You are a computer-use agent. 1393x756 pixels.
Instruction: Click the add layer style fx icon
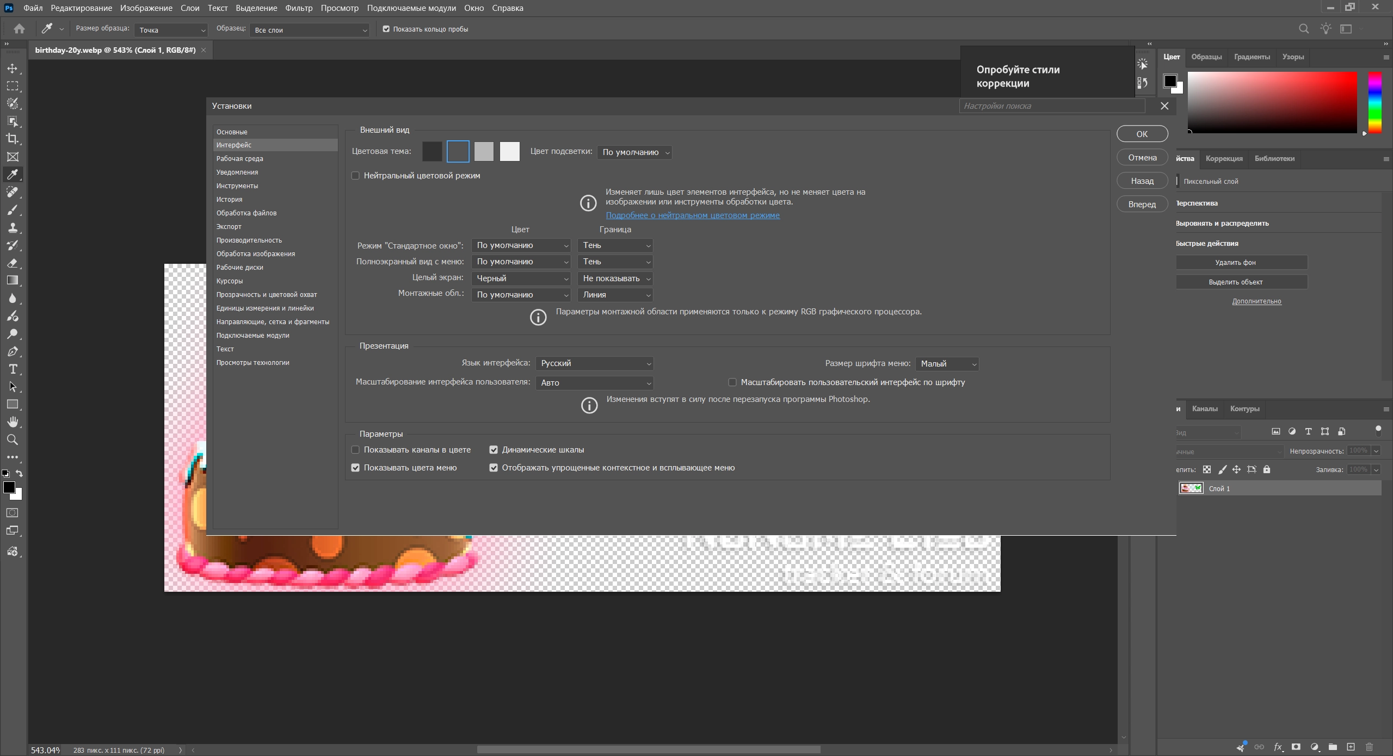[x=1278, y=747]
